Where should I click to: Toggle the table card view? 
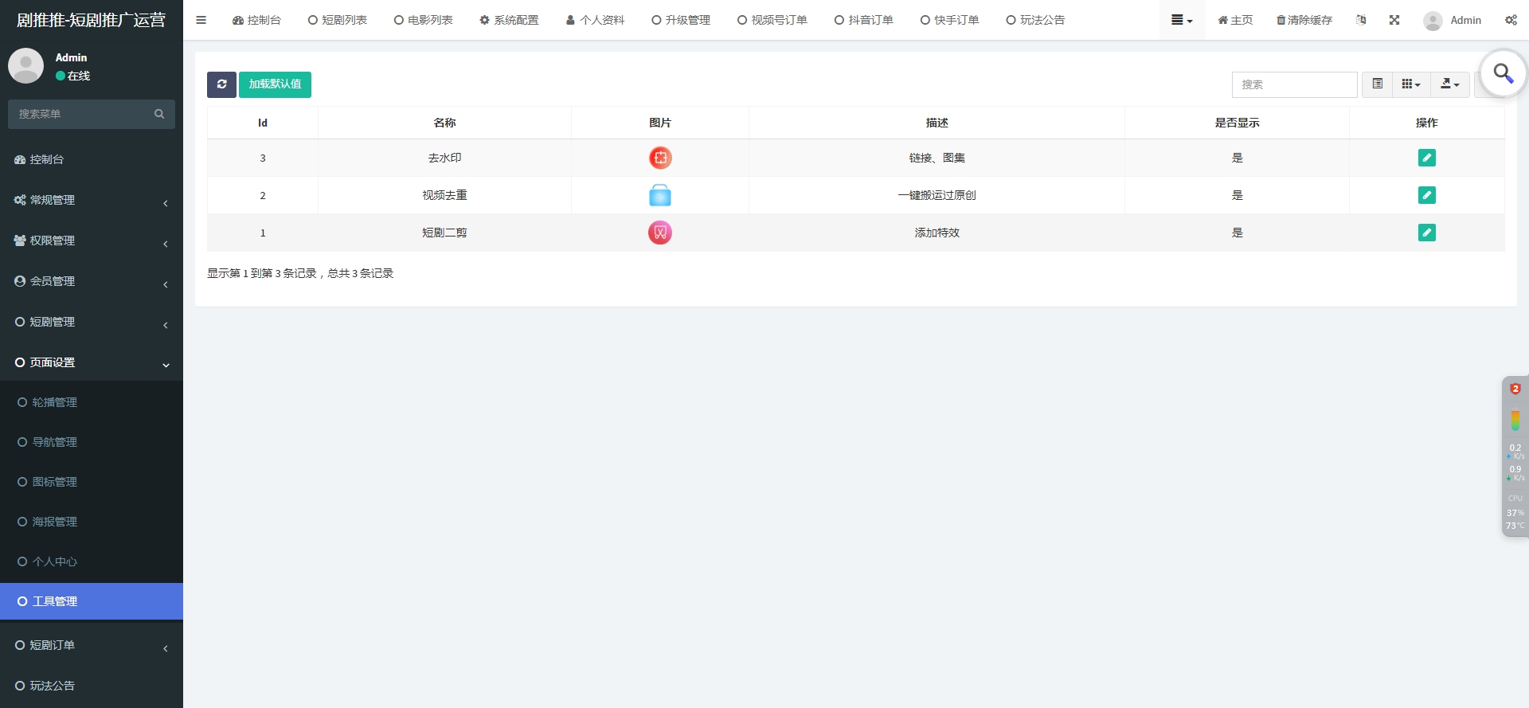[x=1377, y=84]
